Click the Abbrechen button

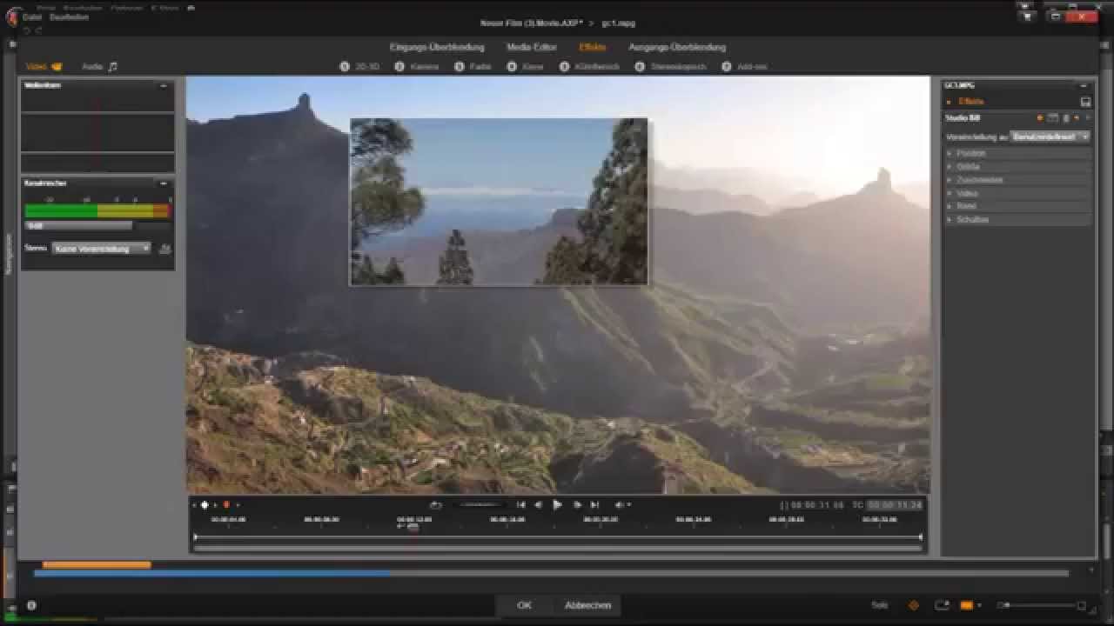(588, 605)
